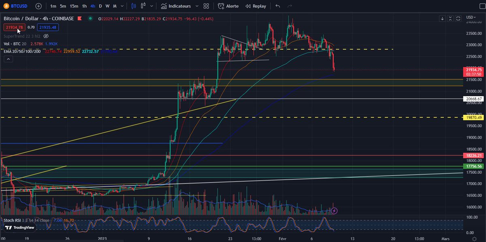Open the indicator templates grid icon

click(x=206, y=6)
